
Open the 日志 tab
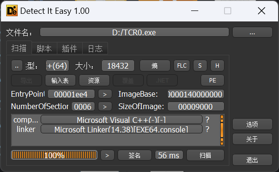coord(95,49)
